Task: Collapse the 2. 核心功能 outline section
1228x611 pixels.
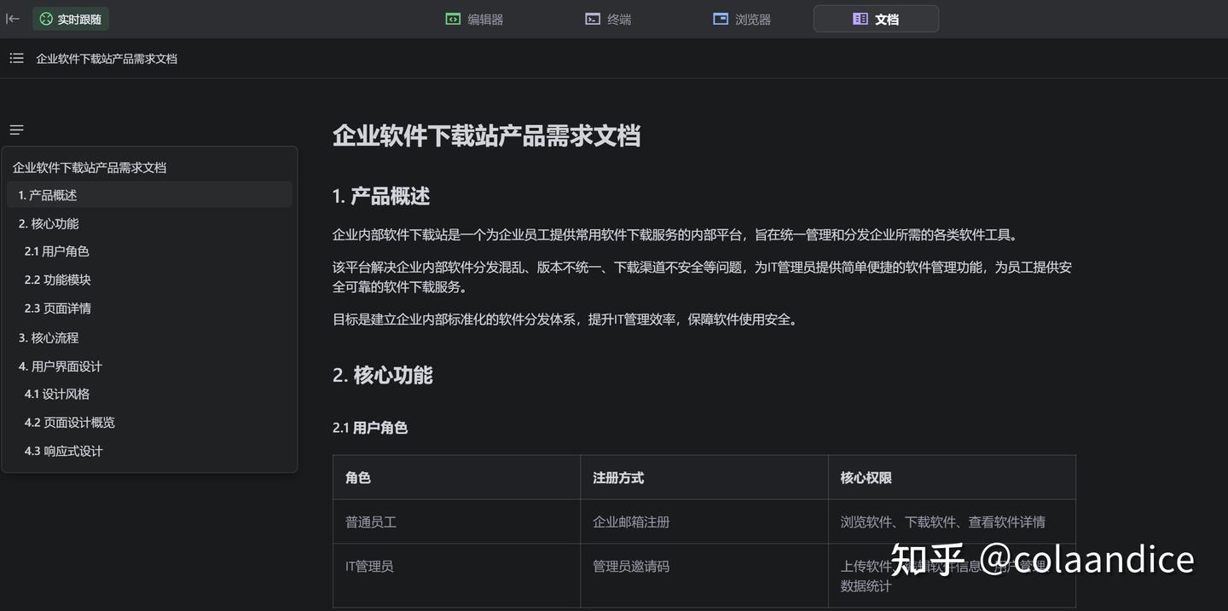Action: [48, 222]
